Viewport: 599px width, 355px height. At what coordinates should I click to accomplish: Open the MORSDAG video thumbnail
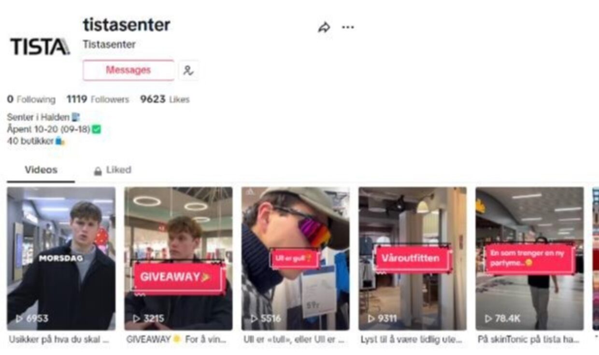pos(61,258)
